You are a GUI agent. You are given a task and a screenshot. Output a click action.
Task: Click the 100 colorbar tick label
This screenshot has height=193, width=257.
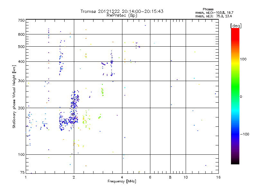pyautogui.click(x=243, y=59)
